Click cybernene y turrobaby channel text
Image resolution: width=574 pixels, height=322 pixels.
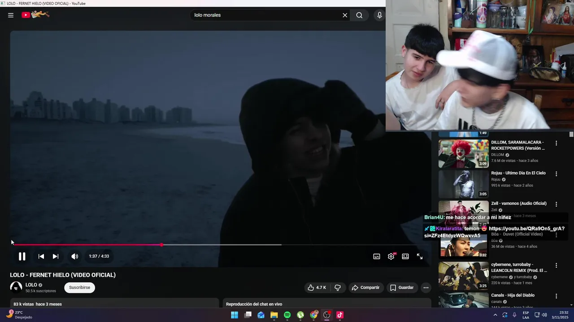click(513, 277)
